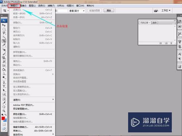
Task: Select the Eyedropper tool
Action: point(4,103)
